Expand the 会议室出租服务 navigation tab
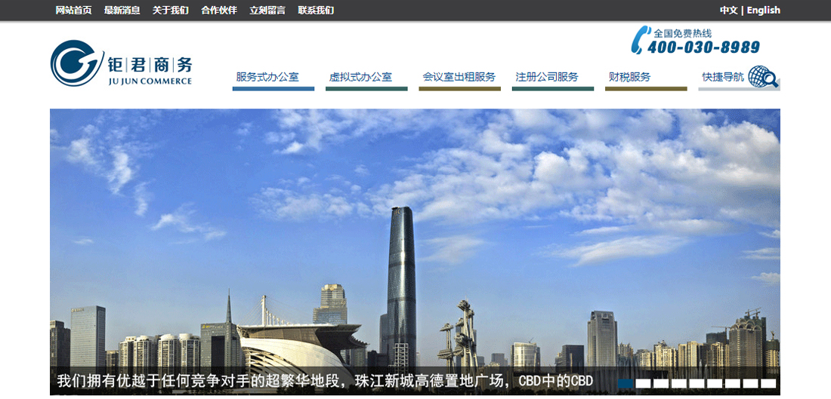Image resolution: width=831 pixels, height=399 pixels. click(x=459, y=77)
